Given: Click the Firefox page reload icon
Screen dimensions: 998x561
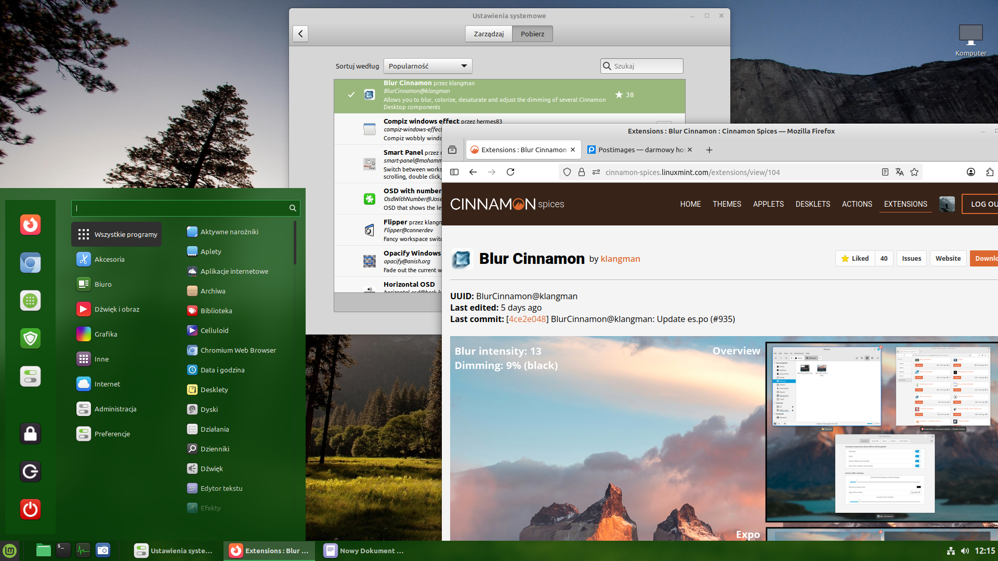Looking at the screenshot, I should 510,172.
